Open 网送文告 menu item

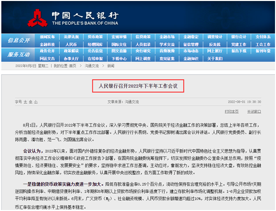point(47,58)
